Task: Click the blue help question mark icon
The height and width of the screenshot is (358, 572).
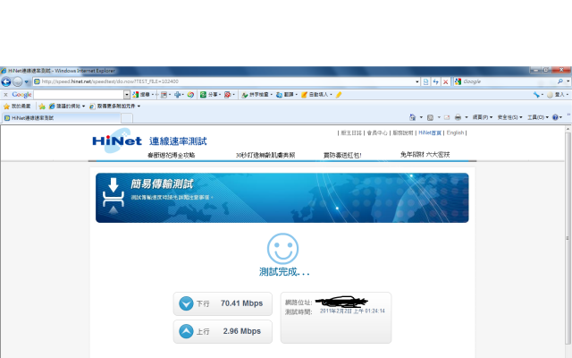Action: (x=555, y=117)
